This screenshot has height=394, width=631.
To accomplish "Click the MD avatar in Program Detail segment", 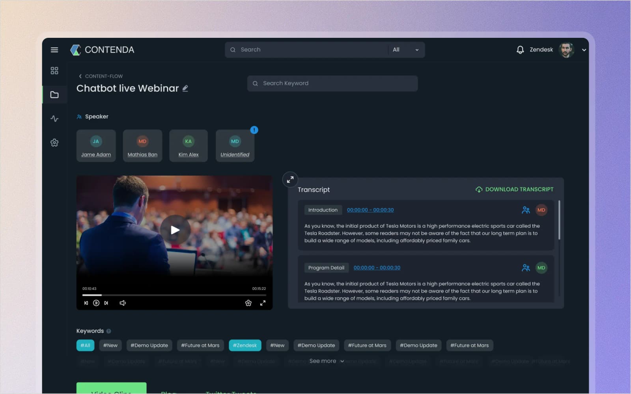I will [541, 268].
